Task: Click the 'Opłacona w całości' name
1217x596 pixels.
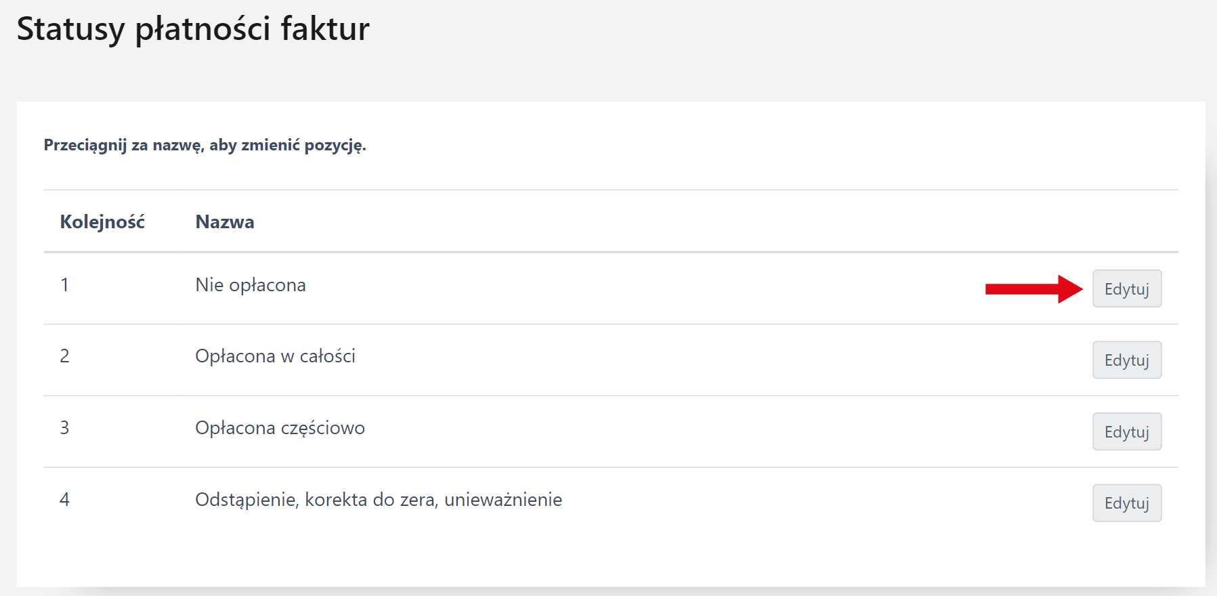Action: point(275,356)
